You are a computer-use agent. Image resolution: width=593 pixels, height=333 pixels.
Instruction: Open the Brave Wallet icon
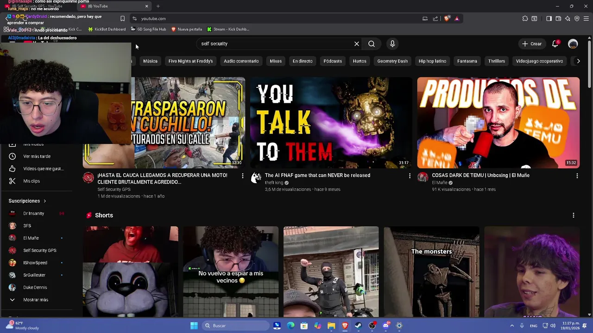pos(558,18)
